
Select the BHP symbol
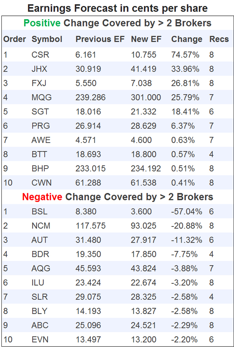click(x=40, y=169)
